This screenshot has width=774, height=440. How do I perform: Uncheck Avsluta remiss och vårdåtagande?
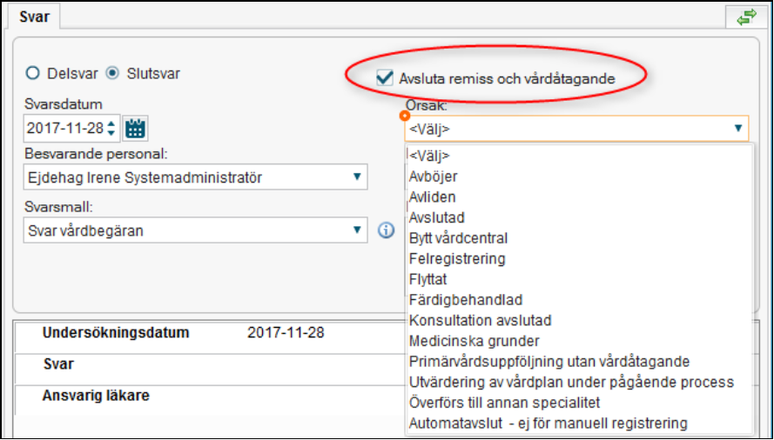point(384,78)
